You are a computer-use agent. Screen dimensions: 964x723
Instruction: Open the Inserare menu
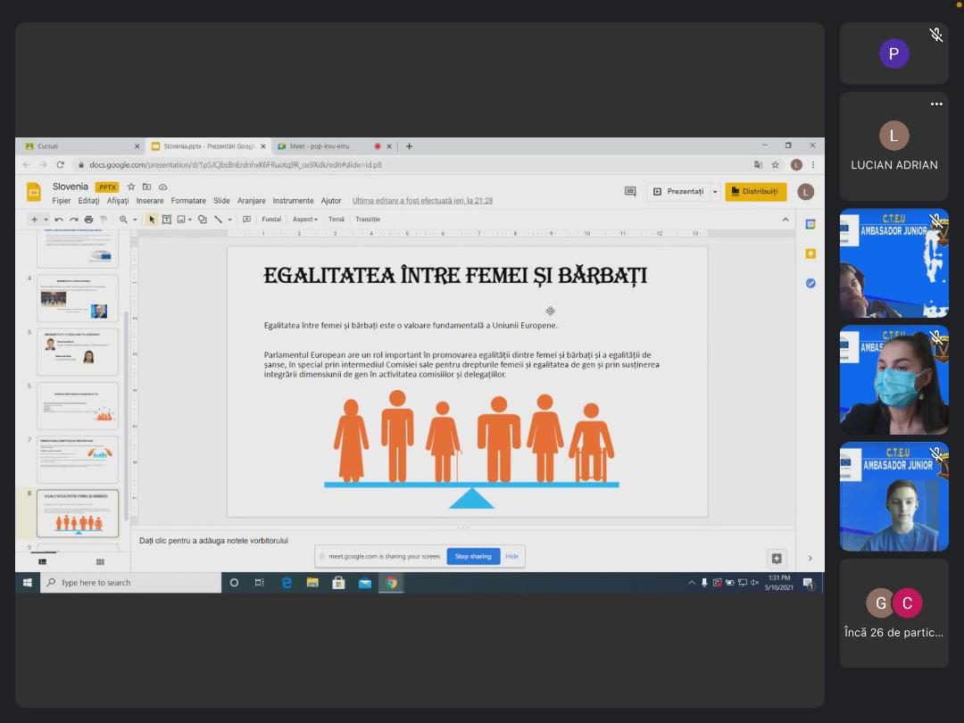pyautogui.click(x=150, y=201)
